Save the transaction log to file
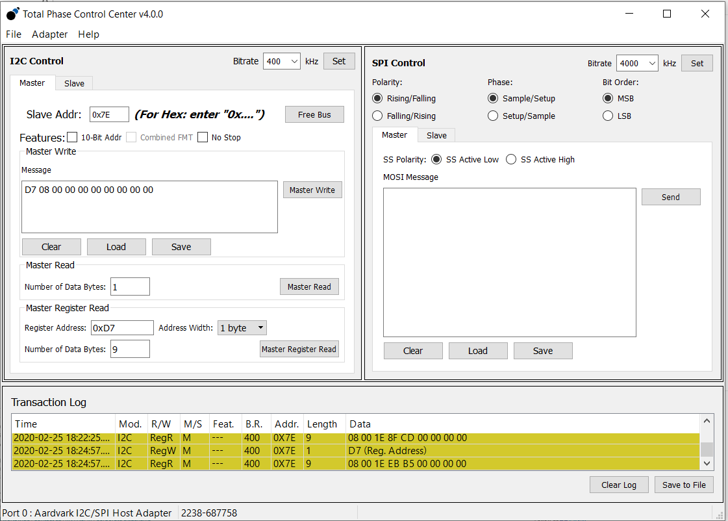728x521 pixels. pyautogui.click(x=683, y=484)
